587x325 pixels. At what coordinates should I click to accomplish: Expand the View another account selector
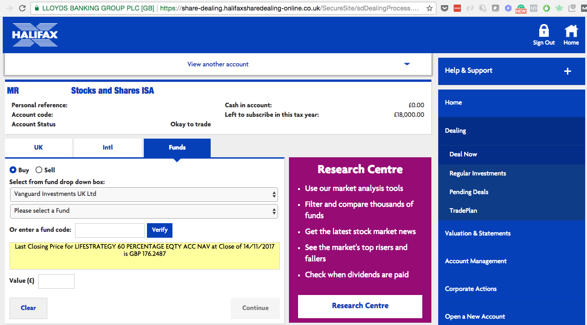218,64
